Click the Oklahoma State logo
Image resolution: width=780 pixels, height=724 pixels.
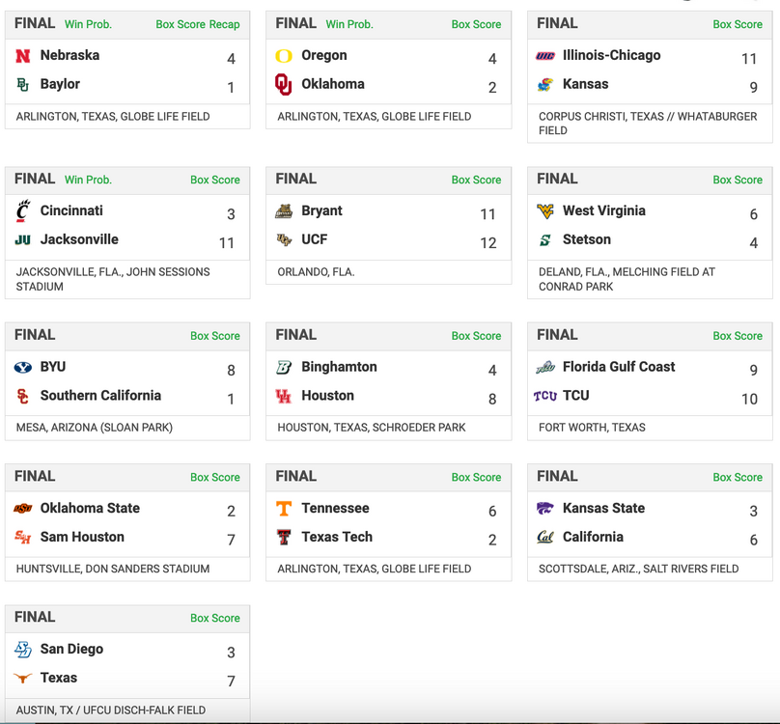23,509
